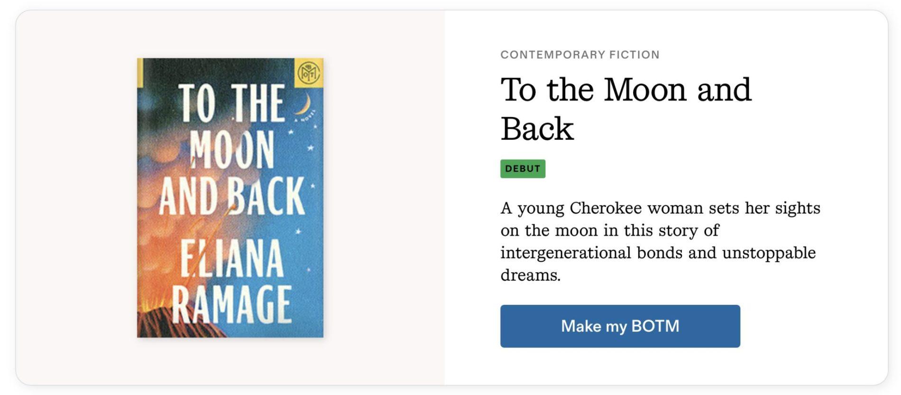Click the yellow BOTM logo badge on cover
Viewport: 901px width, 395px height.
click(309, 73)
